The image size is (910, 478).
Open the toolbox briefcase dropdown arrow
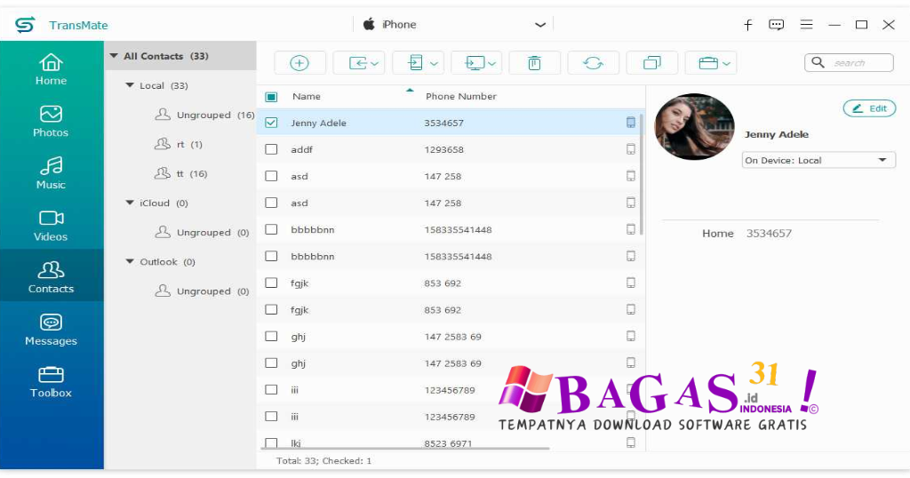[x=726, y=63]
